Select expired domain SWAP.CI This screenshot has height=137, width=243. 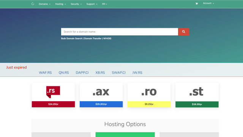(119, 73)
